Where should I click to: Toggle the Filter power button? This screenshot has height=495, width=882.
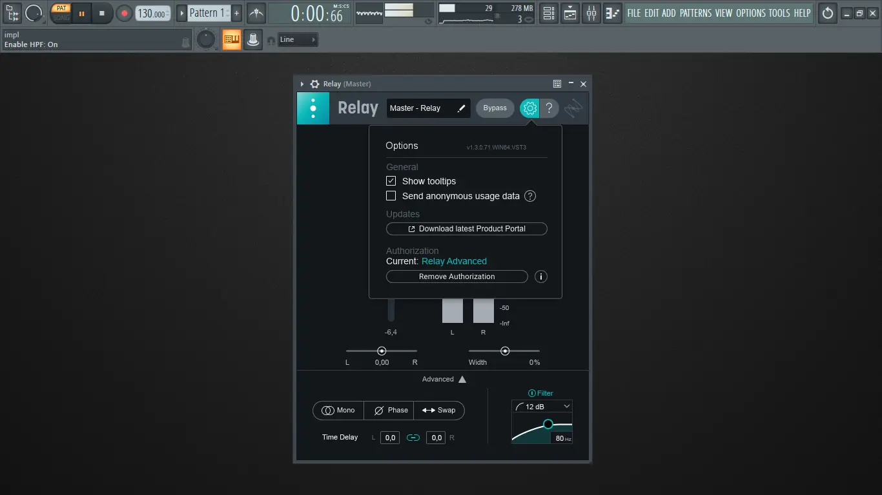coord(532,393)
